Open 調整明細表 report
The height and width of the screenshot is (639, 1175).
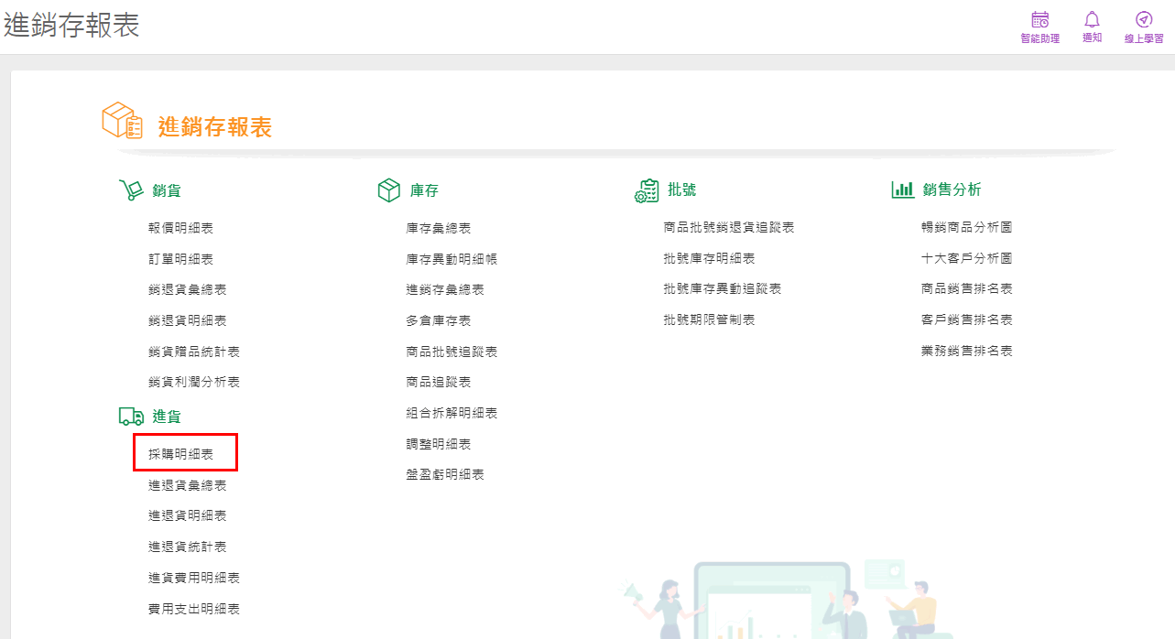[x=439, y=444]
